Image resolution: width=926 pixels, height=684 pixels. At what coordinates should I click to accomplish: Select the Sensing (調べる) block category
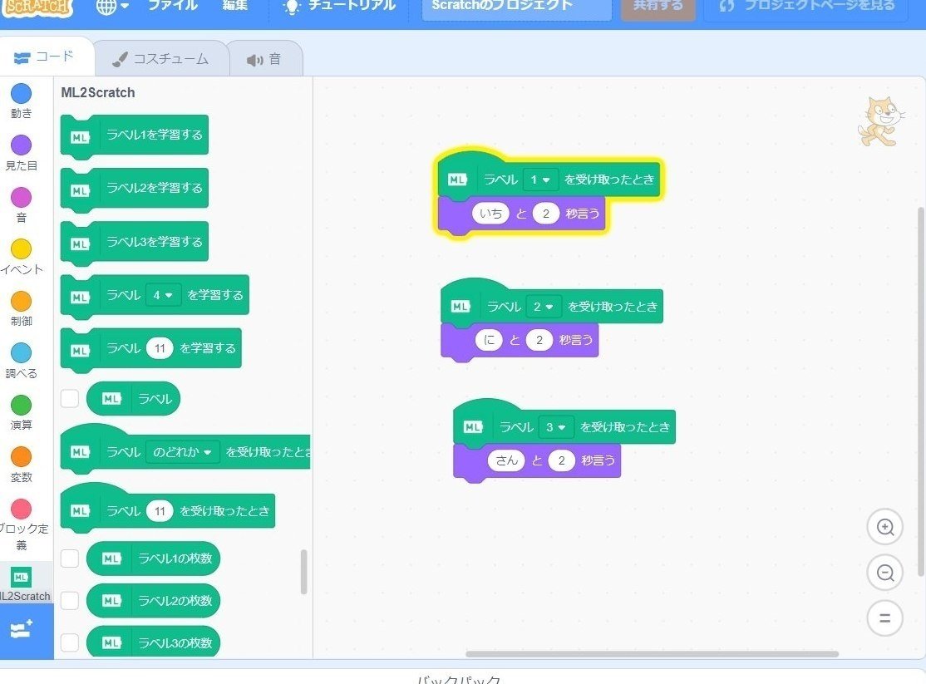point(21,354)
